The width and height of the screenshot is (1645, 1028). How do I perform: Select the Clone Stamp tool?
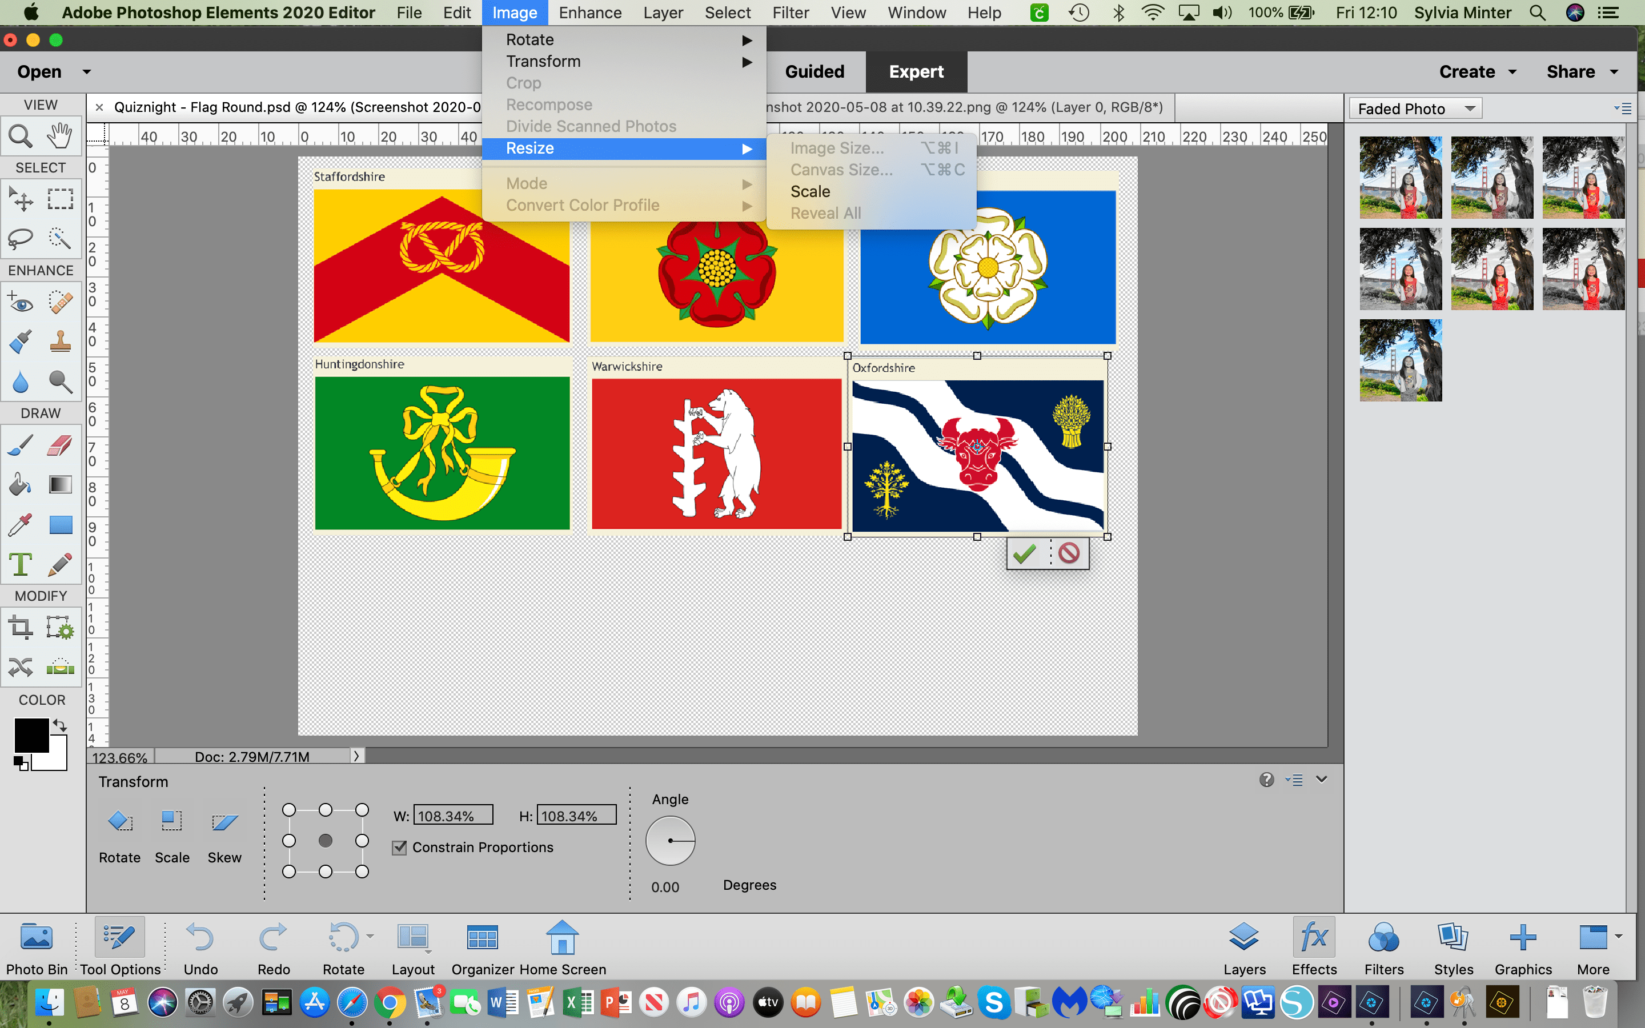tap(60, 342)
